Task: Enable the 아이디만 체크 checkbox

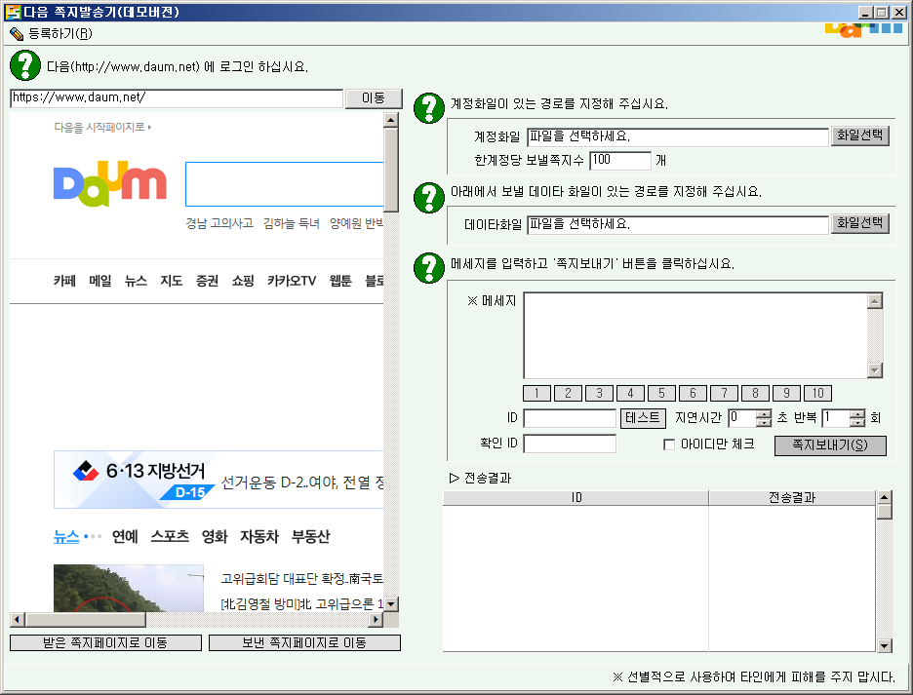Action: tap(669, 444)
